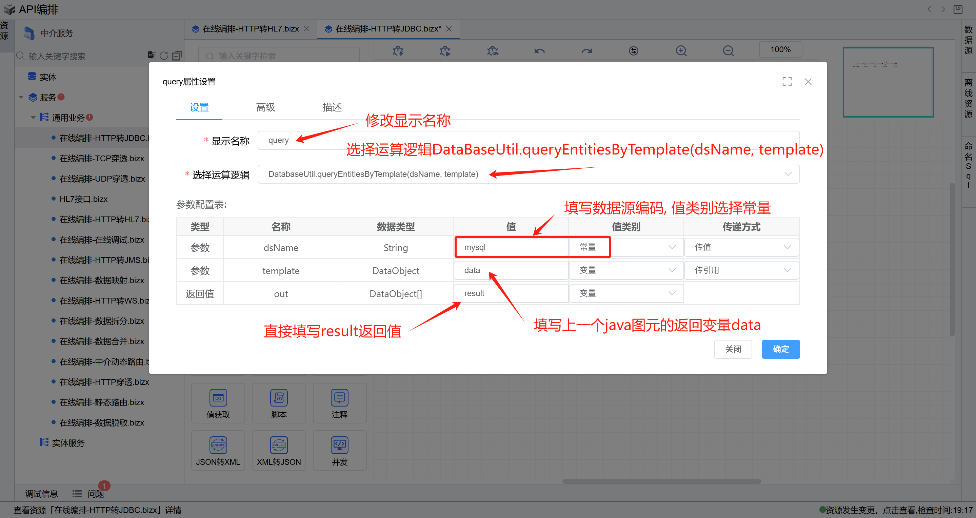Select the JSON转XML component icon

point(218,445)
